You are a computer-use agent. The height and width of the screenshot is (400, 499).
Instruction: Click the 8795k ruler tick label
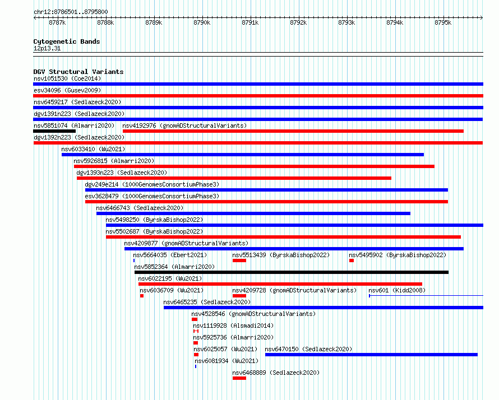tap(443, 22)
